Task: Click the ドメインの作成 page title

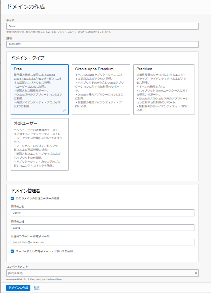Action: [x=26, y=7]
